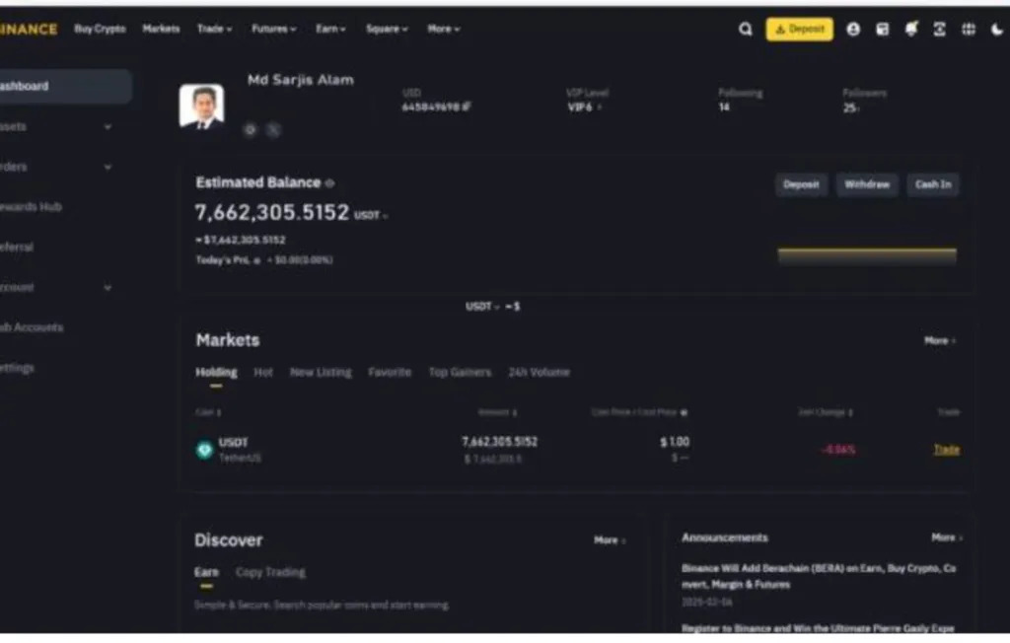The width and height of the screenshot is (1010, 643).
Task: Click the yellow Trade link for USDT
Action: 946,450
